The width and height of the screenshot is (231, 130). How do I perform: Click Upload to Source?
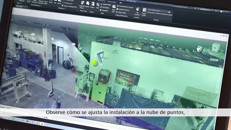tap(123, 10)
